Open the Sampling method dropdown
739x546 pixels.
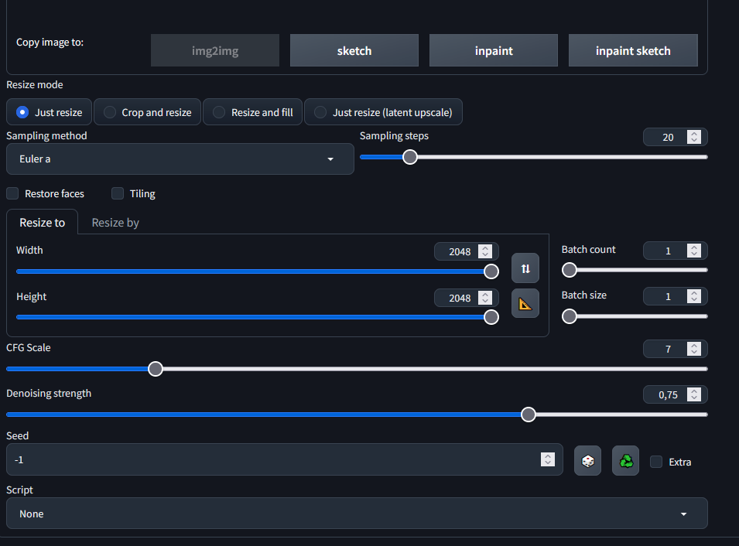180,159
